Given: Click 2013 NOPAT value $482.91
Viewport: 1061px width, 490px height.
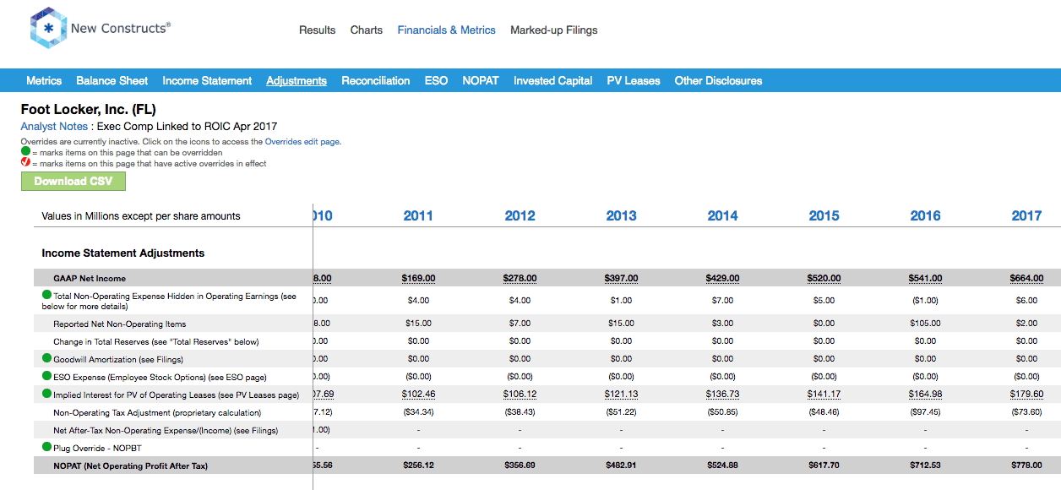Looking at the screenshot, I should 621,465.
